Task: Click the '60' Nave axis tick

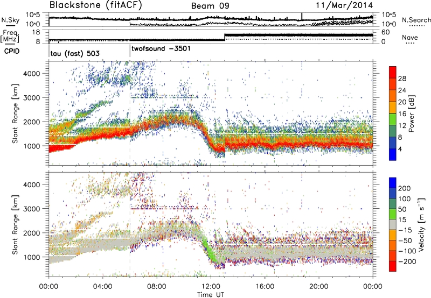Action: coord(385,32)
